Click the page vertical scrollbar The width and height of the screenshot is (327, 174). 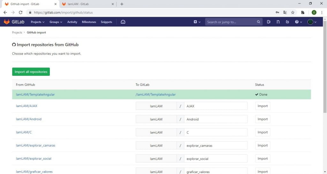pyautogui.click(x=325, y=67)
